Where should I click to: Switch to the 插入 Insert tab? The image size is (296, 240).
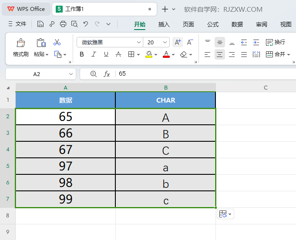point(164,24)
